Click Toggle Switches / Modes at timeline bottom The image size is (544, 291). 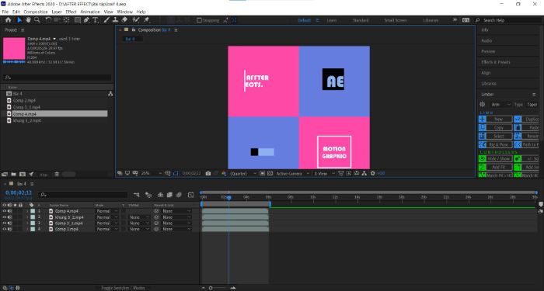click(123, 288)
